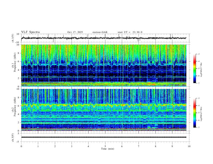Click the "4" minute tick label
The width and height of the screenshot is (213, 164).
click(88, 146)
